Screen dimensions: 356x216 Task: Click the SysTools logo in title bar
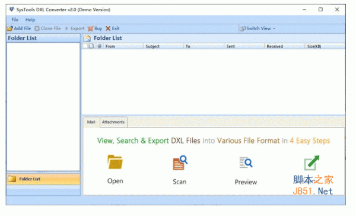click(11, 9)
